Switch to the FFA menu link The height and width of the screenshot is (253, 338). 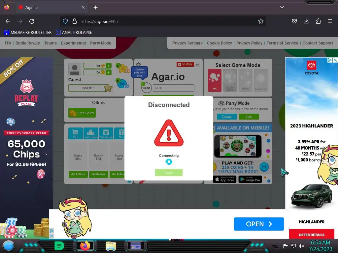click(x=8, y=43)
